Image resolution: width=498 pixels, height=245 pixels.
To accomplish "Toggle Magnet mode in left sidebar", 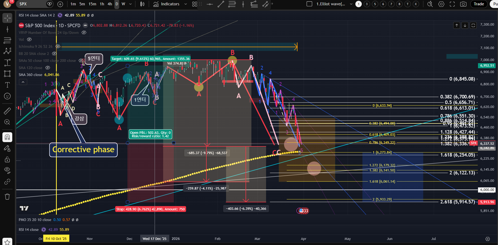I will coord(7,137).
